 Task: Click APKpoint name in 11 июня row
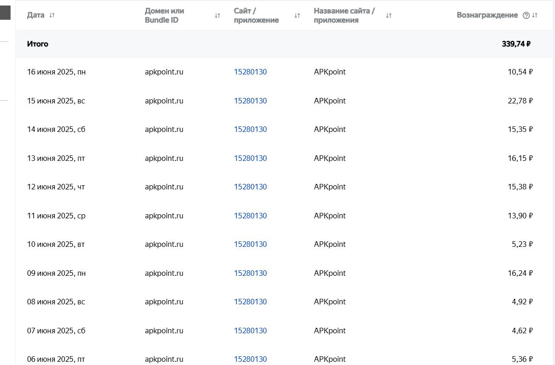[330, 216]
